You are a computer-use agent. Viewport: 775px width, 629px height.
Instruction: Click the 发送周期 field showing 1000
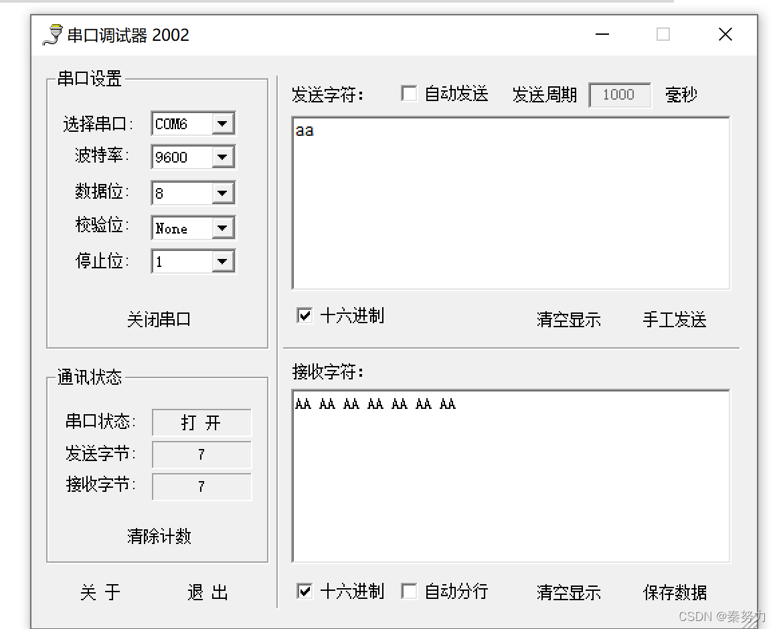tap(620, 95)
